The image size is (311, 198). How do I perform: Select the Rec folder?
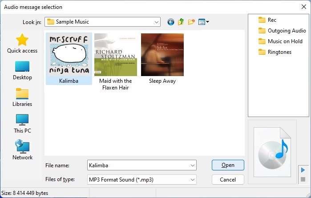point(267,20)
